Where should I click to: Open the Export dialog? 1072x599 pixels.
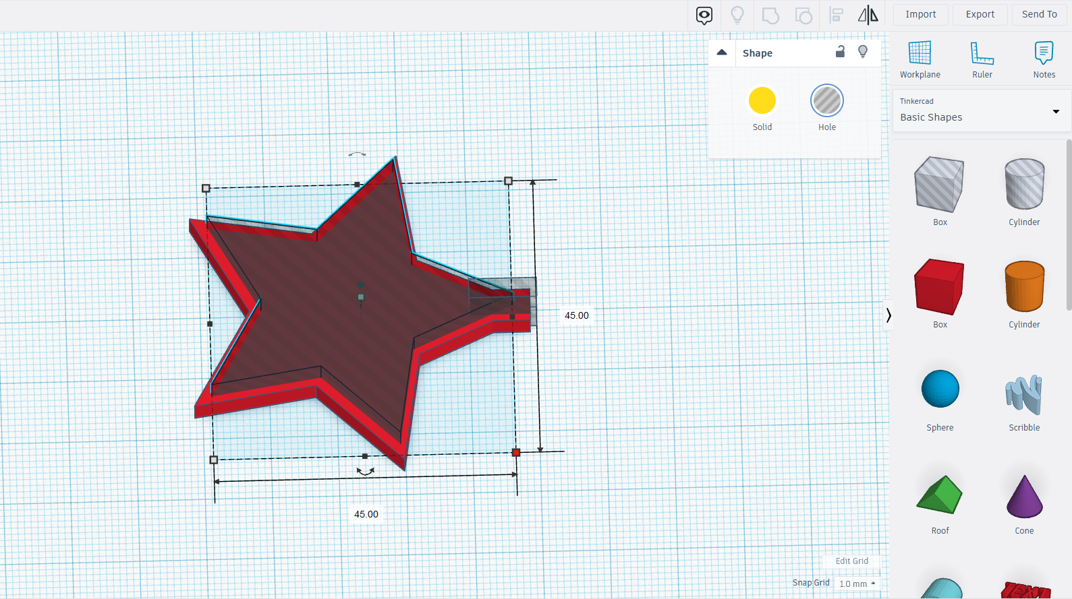[x=980, y=14]
